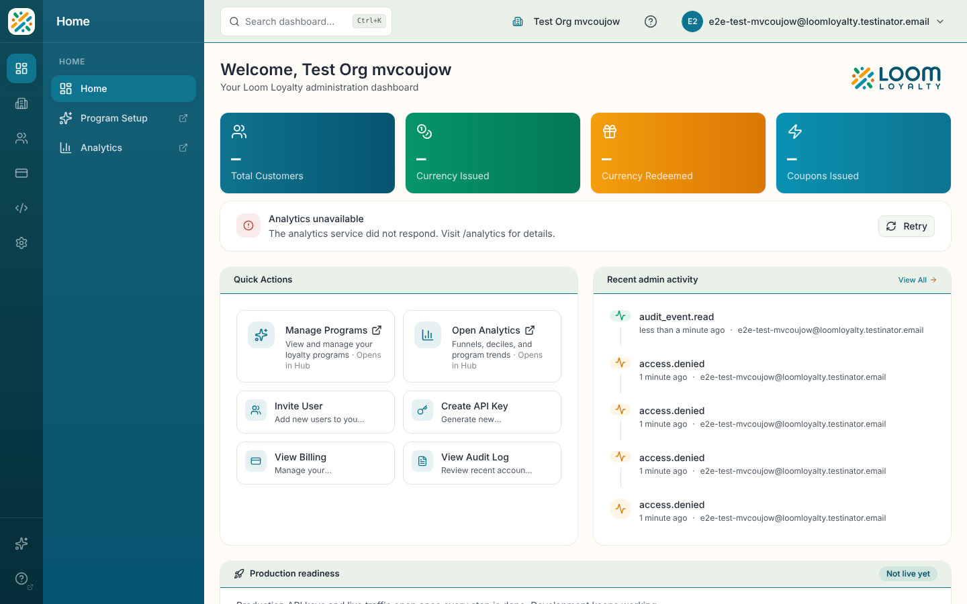Click the Loom Loyalty logo in top-left corner
Image resolution: width=967 pixels, height=604 pixels.
point(21,21)
